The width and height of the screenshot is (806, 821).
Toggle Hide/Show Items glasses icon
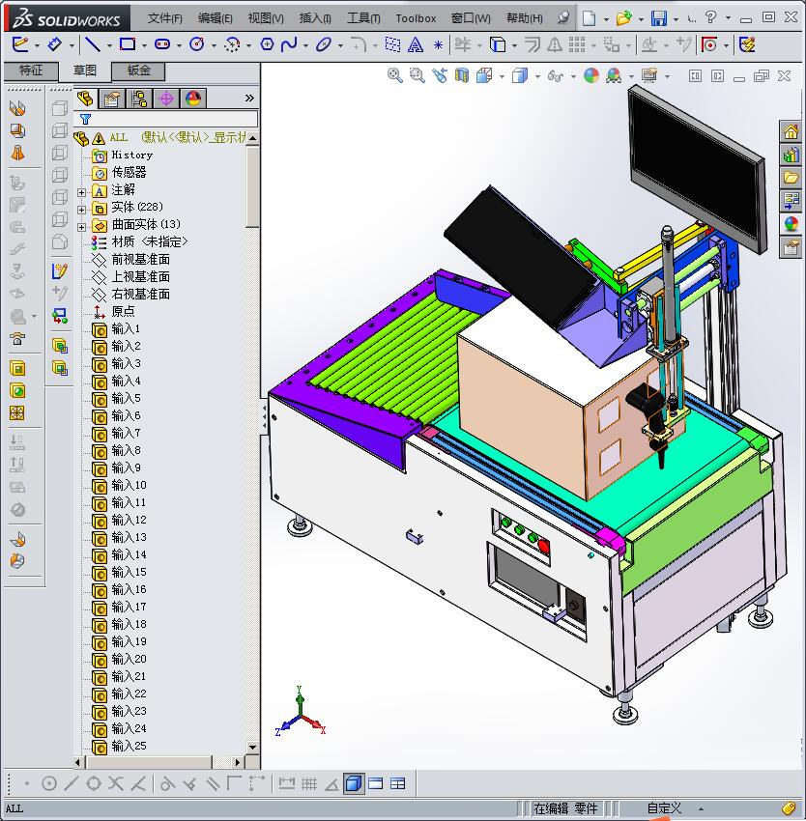[558, 75]
